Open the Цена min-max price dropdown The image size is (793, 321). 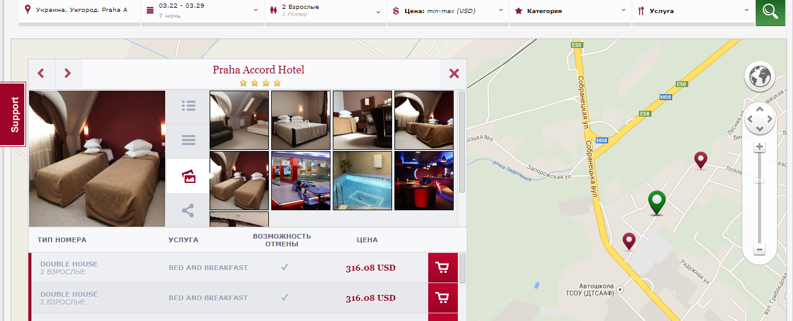coord(448,11)
